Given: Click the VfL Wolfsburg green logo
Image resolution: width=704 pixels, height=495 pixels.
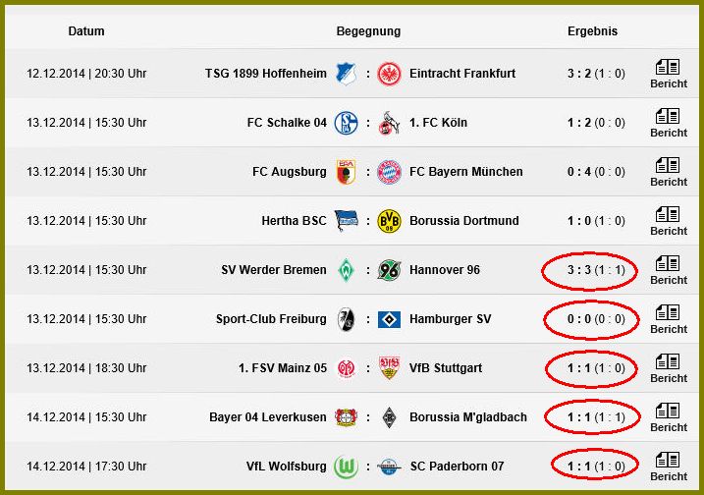Looking at the screenshot, I should point(347,467).
